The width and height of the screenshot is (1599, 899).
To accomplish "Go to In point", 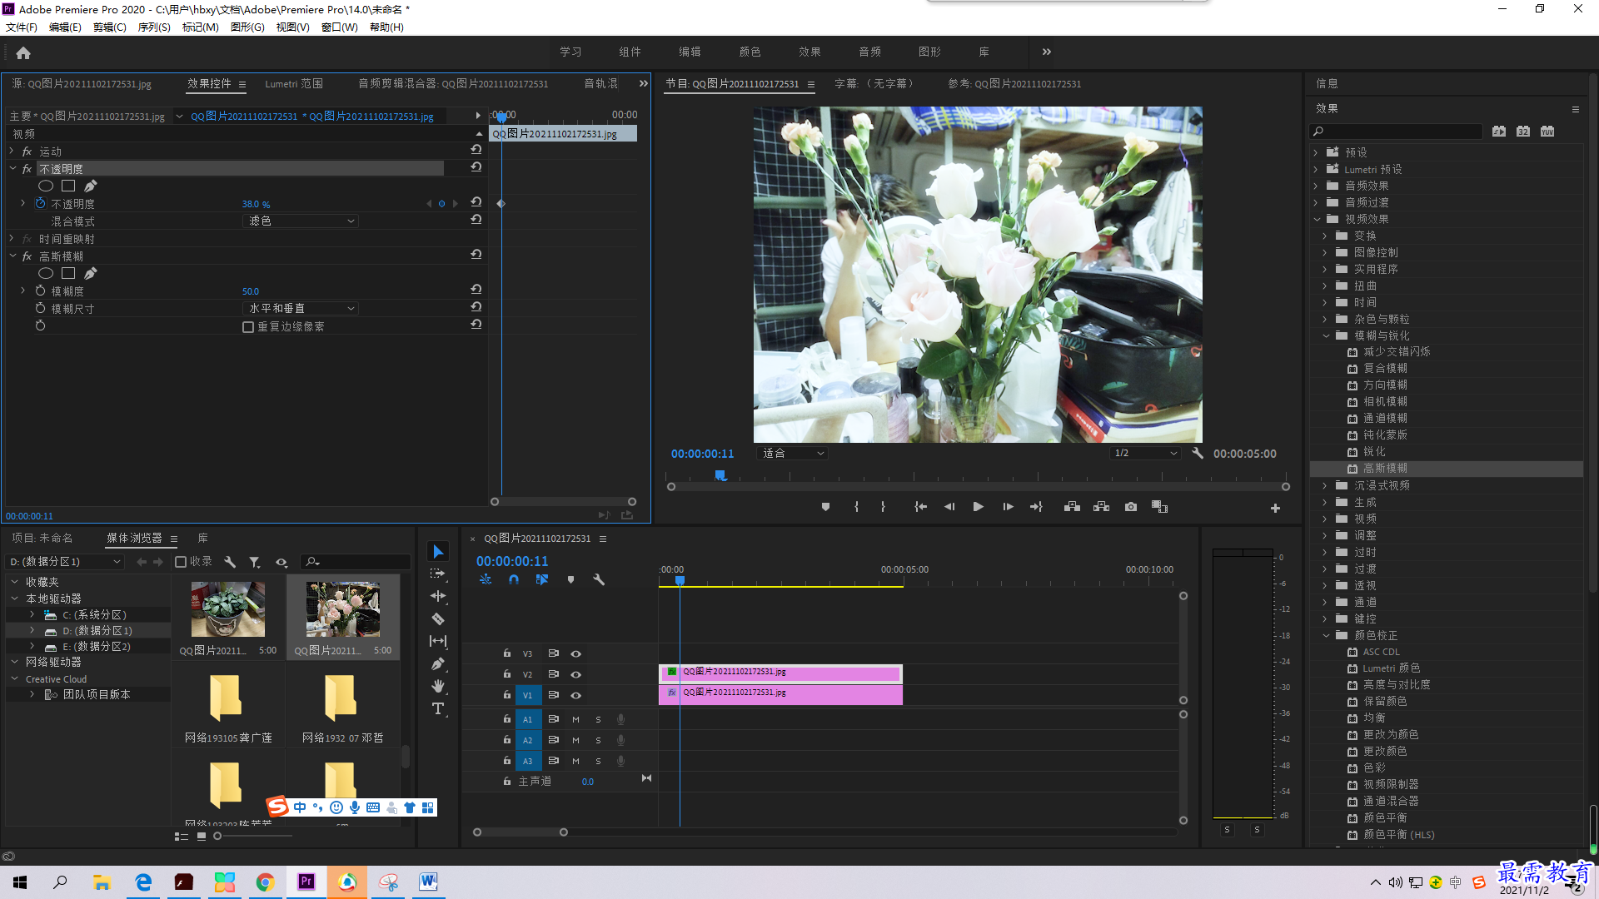I will tap(920, 507).
